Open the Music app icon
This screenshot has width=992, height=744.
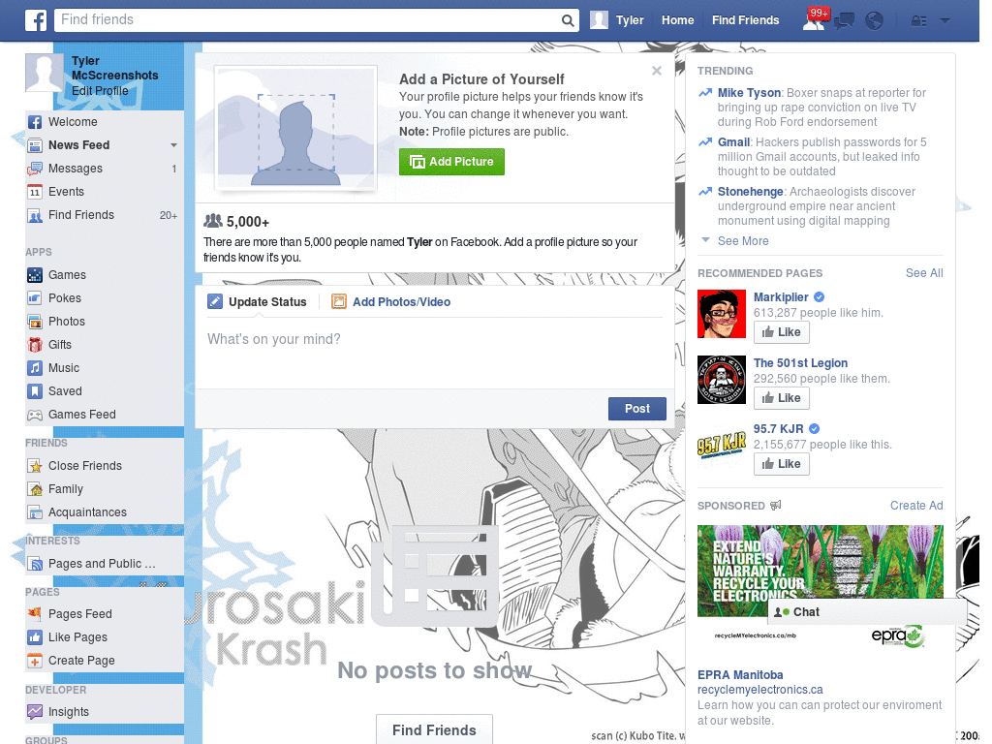pos(35,368)
